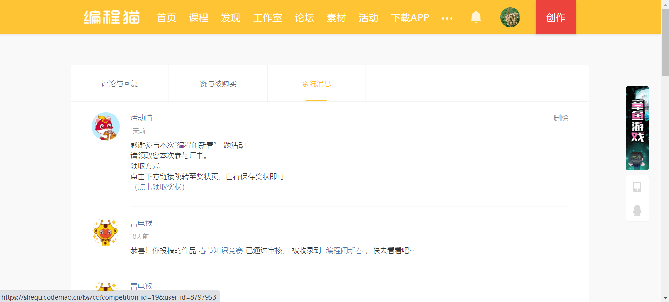Viewport: 669px width, 302px height.
Task: Click the QQ penguin icon in sidebar
Action: (x=637, y=210)
